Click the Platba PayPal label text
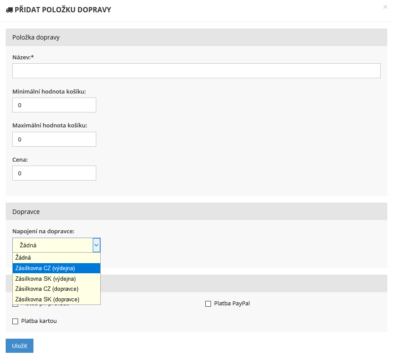Screen dimensions: 393x362 [232, 304]
